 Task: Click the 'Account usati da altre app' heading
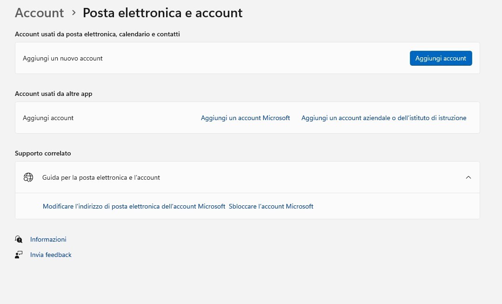(54, 94)
